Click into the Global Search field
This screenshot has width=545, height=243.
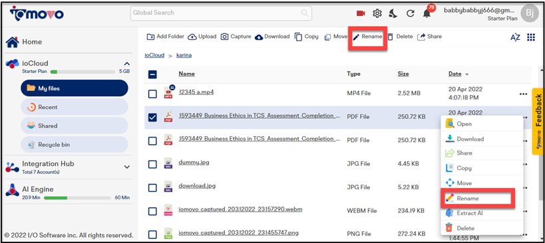click(x=221, y=13)
